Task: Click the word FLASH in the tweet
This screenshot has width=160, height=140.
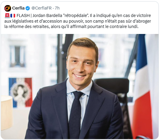Action: pos(23,15)
